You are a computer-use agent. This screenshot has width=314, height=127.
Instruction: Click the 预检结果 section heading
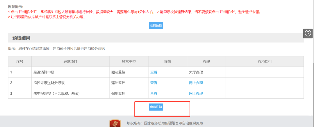[21, 38]
